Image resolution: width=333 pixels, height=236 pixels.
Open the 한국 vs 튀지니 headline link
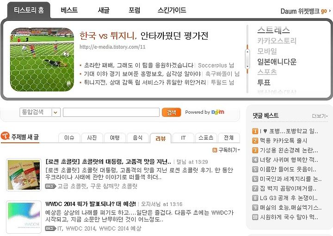coord(144,36)
